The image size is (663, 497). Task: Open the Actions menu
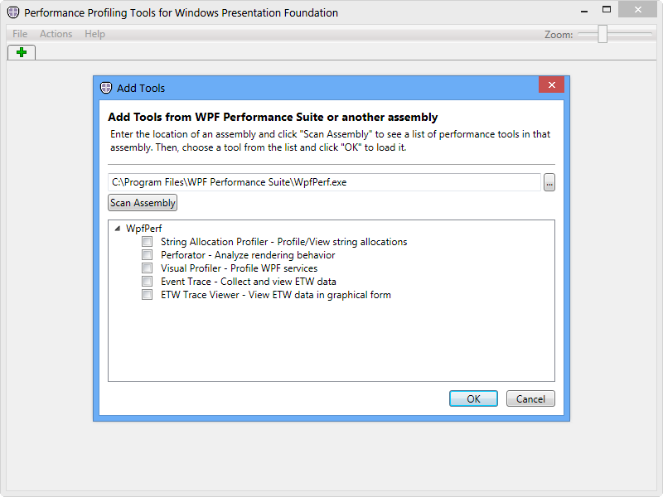point(56,34)
